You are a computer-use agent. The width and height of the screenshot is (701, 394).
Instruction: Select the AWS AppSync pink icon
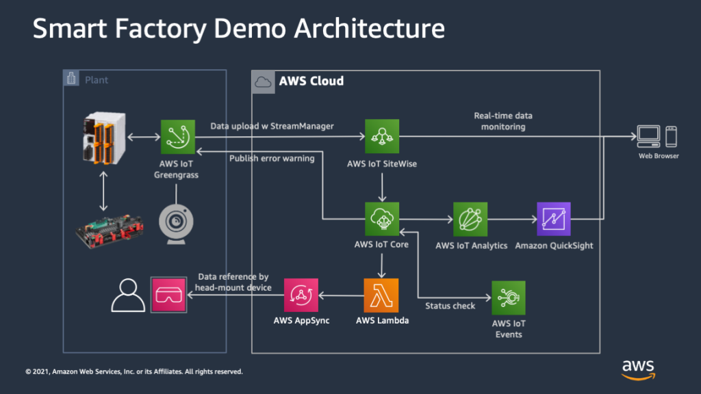(x=301, y=296)
